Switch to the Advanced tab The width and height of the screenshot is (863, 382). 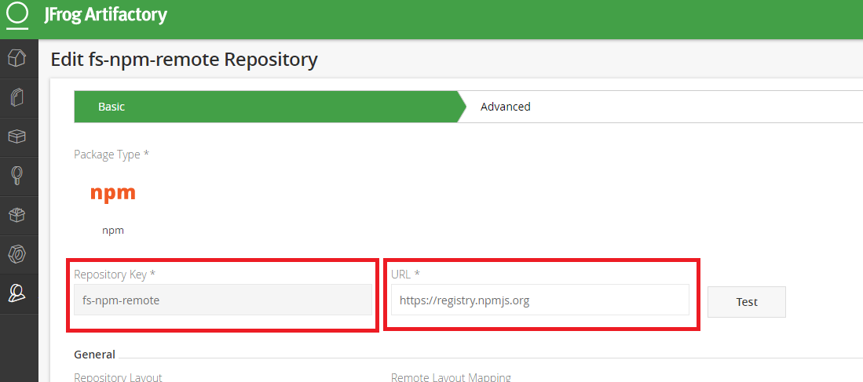[x=505, y=107]
